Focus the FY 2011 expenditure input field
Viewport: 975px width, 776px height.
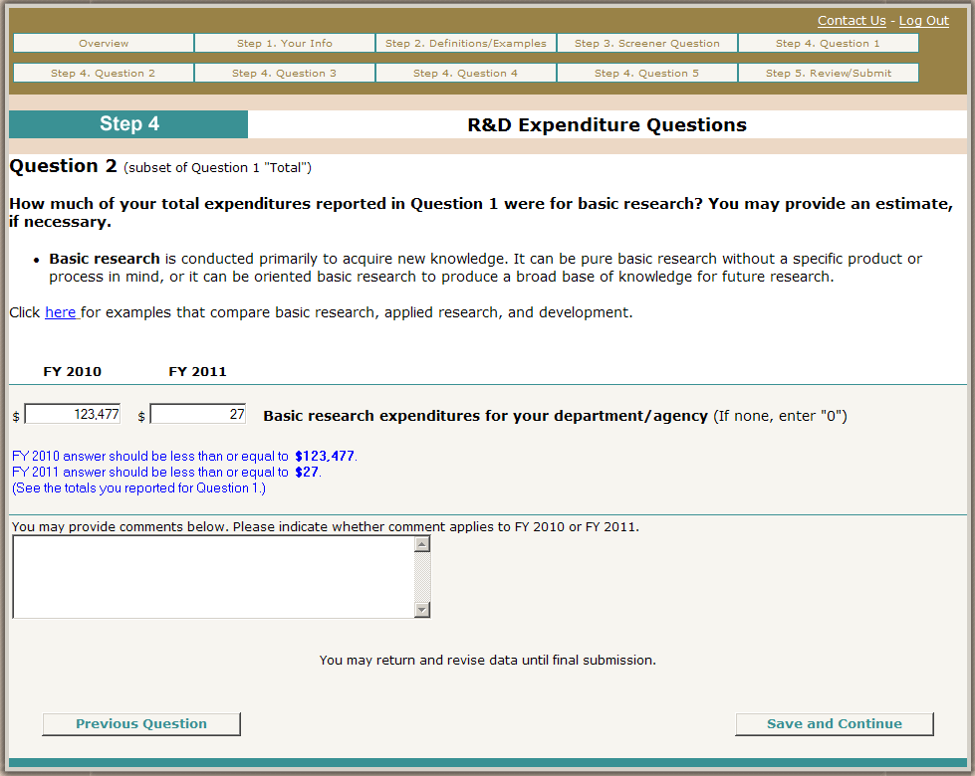198,415
